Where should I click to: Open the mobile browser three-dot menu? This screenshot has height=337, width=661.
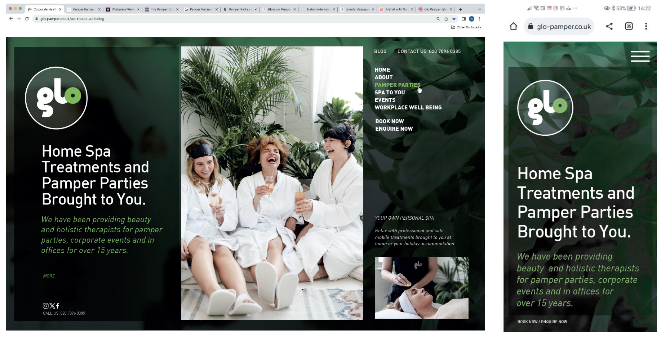[x=646, y=26]
